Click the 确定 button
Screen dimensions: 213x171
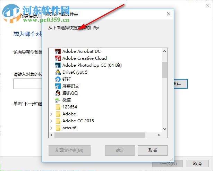click(x=120, y=150)
